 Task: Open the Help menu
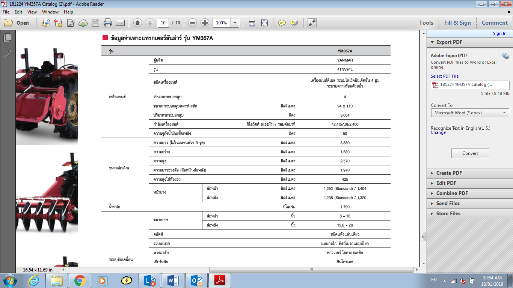[x=68, y=12]
